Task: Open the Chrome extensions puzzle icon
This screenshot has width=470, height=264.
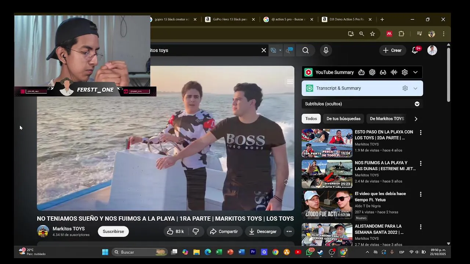Action: pos(401,34)
